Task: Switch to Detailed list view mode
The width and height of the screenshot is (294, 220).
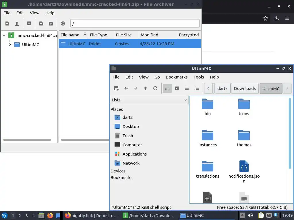Action: coord(197,88)
